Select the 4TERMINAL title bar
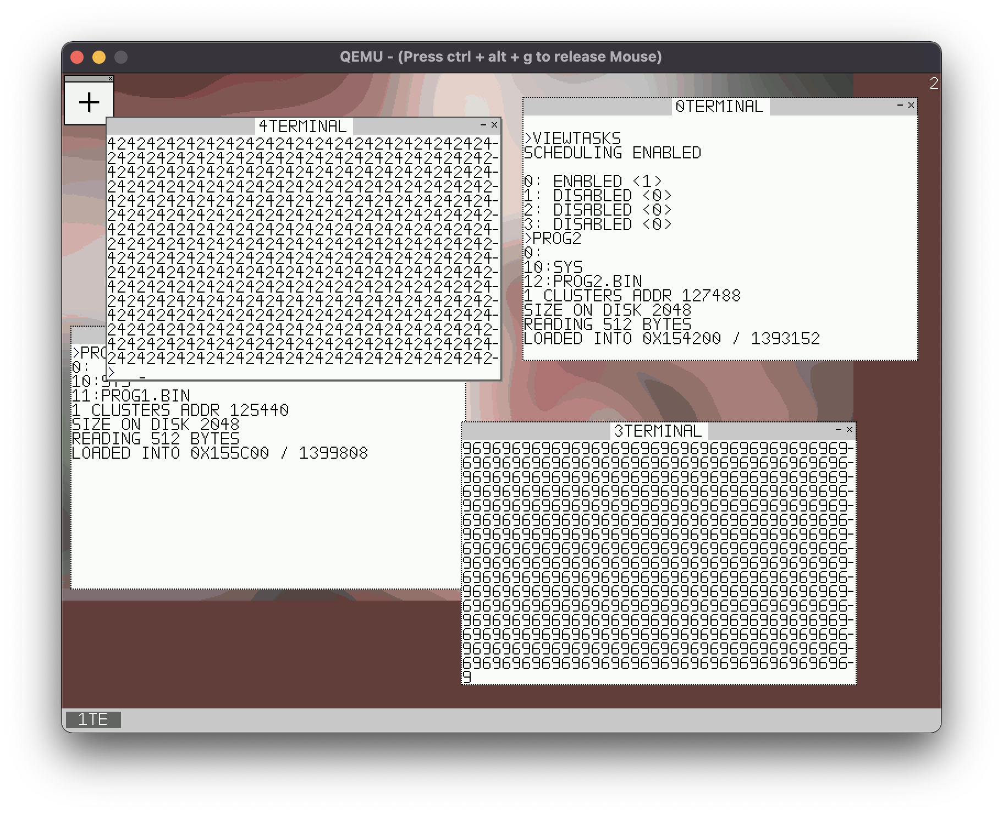This screenshot has height=814, width=1003. click(302, 127)
